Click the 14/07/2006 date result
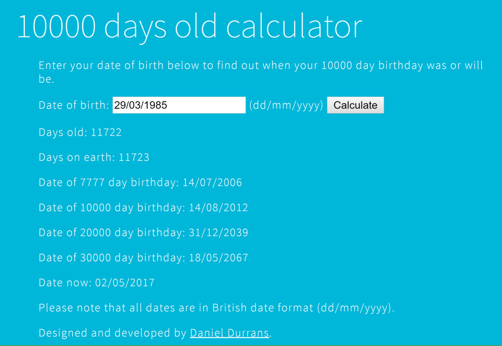 pyautogui.click(x=212, y=183)
